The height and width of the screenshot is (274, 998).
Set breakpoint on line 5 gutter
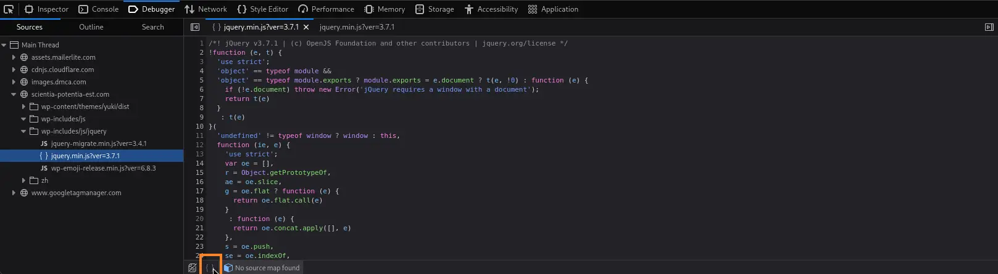click(x=201, y=80)
